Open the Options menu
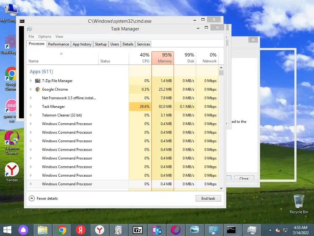This screenshot has height=236, width=314. coord(45,37)
